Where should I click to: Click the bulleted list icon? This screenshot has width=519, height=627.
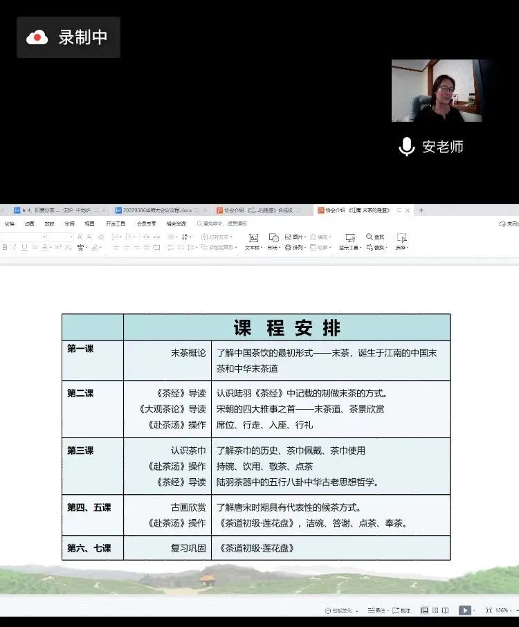coord(116,237)
